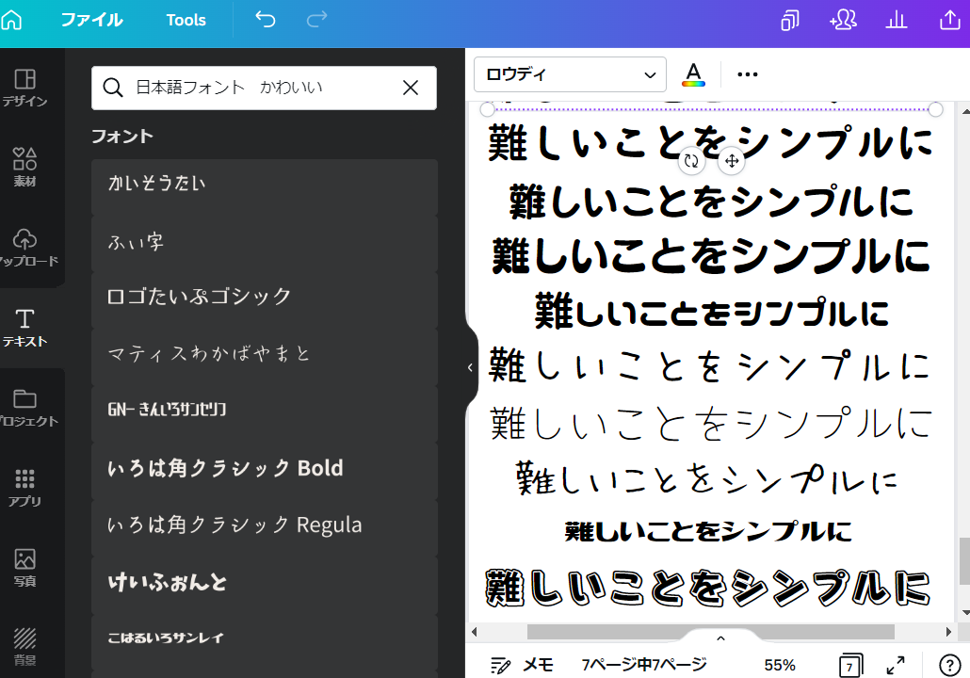970x678 pixels.
Task: Click the Home icon in top bar
Action: point(11,20)
